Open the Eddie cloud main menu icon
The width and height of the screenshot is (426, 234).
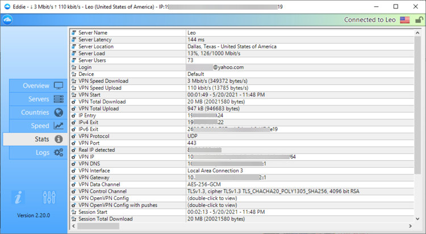coord(7,19)
